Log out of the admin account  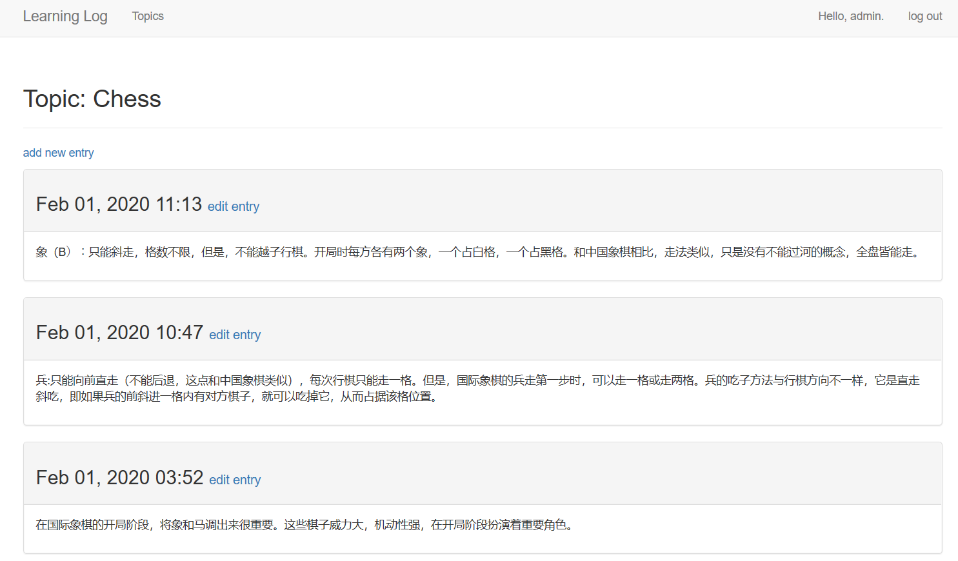[924, 16]
